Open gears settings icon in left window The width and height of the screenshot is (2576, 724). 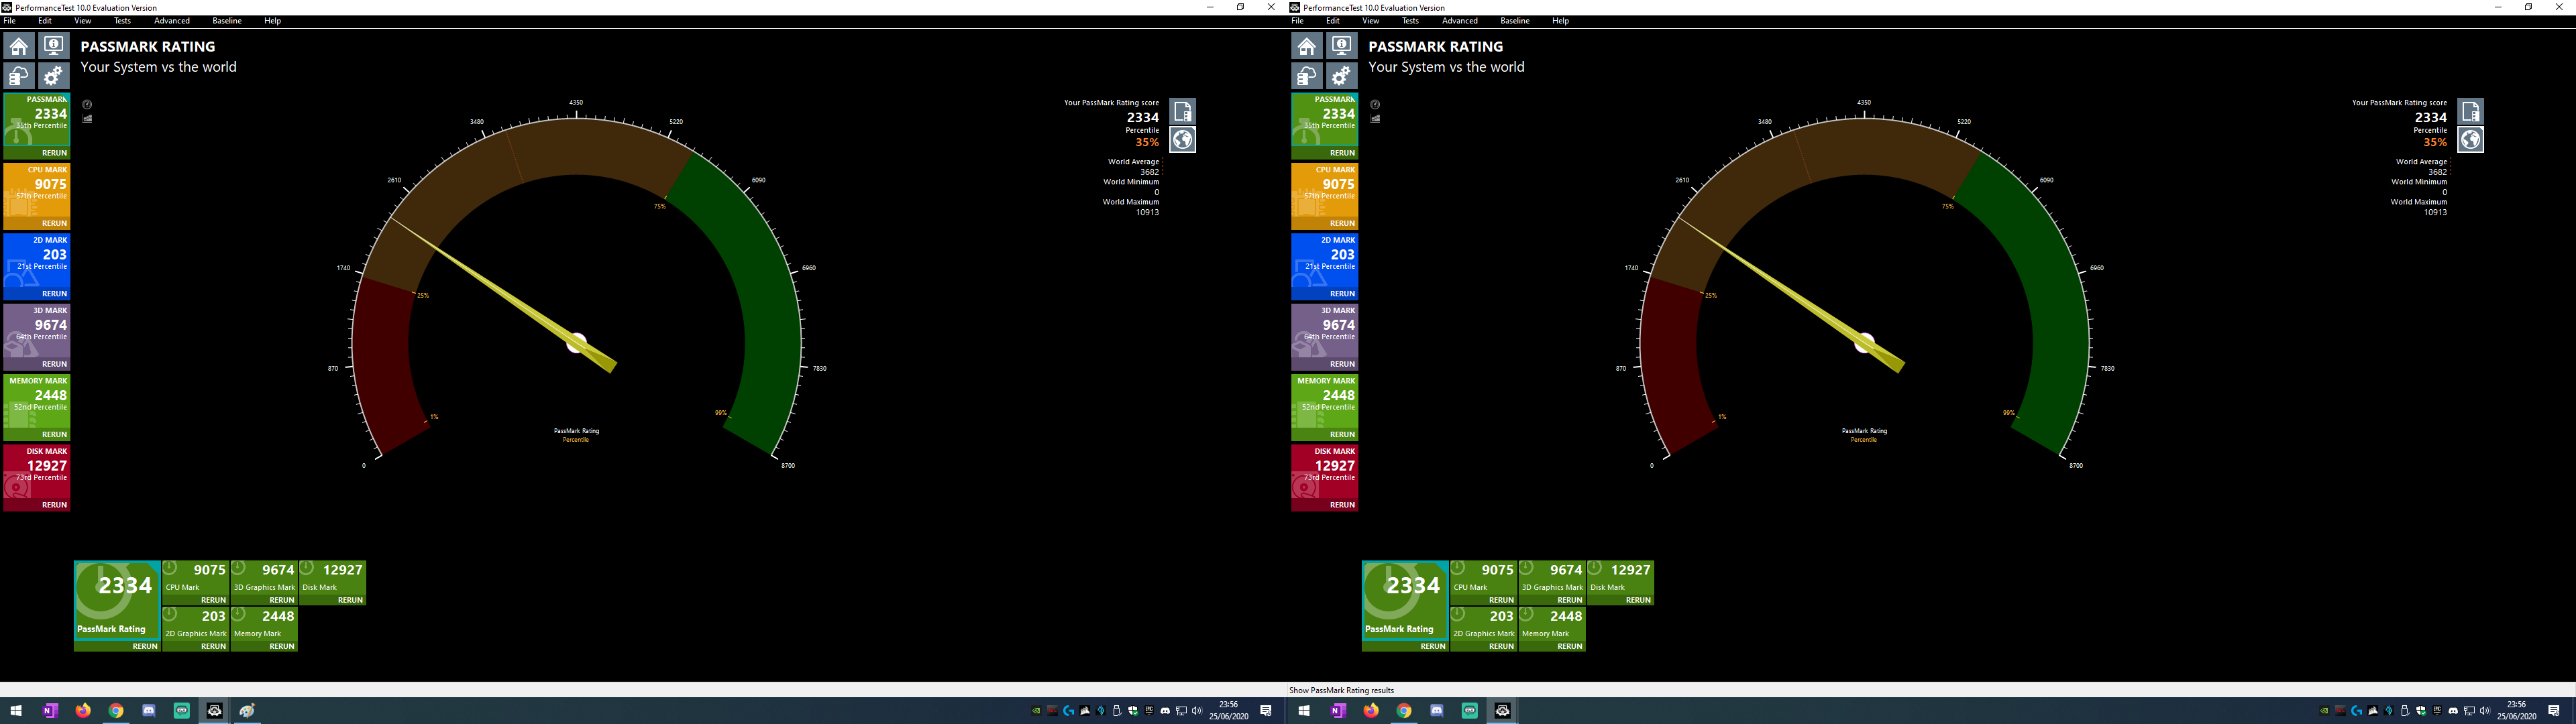pyautogui.click(x=53, y=76)
